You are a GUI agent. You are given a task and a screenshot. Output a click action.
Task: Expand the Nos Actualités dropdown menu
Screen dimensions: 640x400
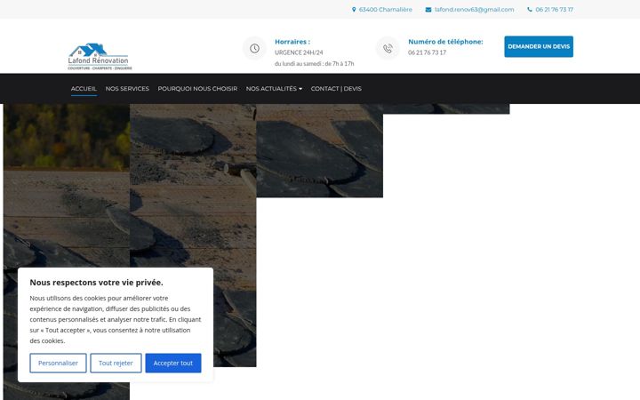tap(274, 89)
